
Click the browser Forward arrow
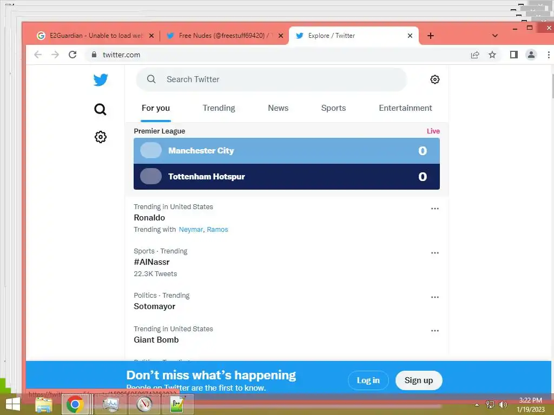point(55,55)
